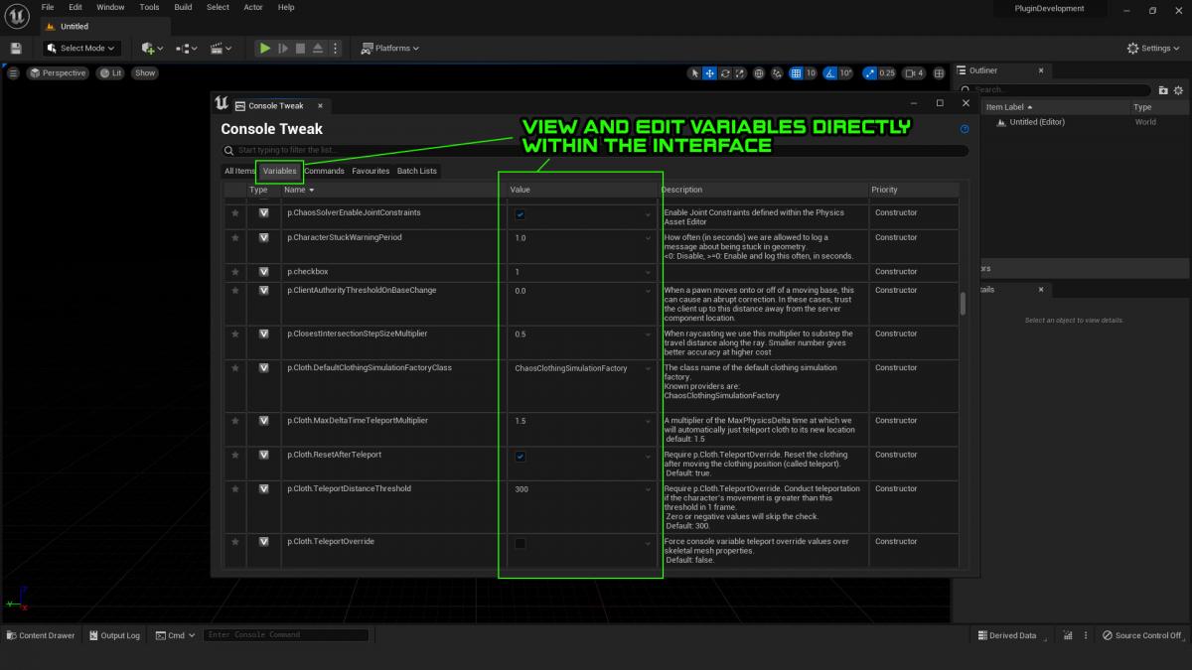Image resolution: width=1192 pixels, height=670 pixels.
Task: Switch to the Commands tab
Action: point(324,171)
